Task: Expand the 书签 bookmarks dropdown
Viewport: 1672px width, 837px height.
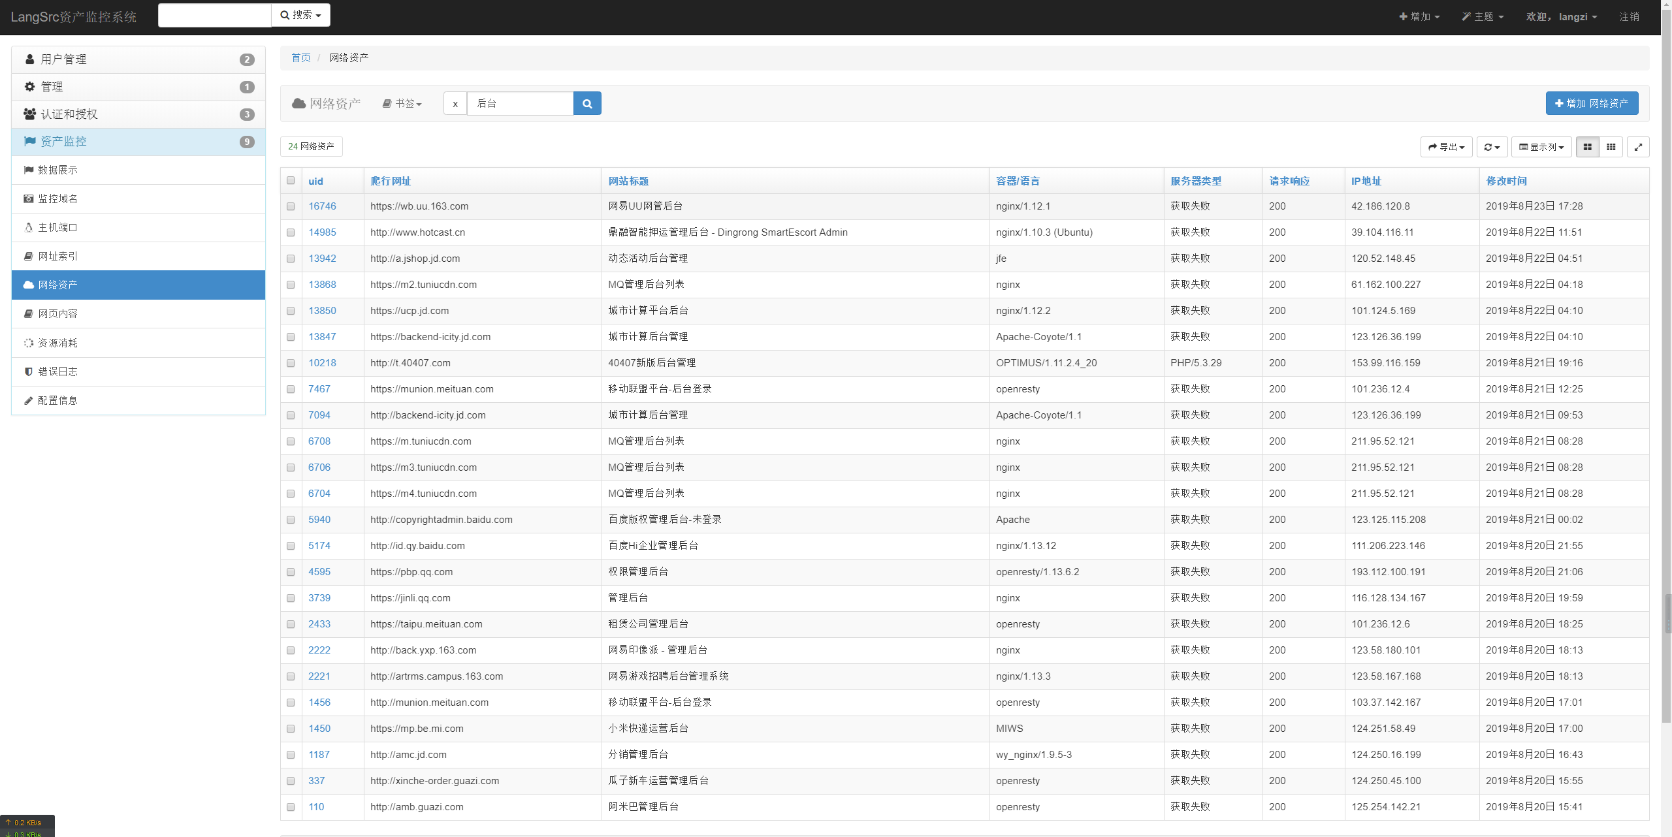Action: tap(402, 103)
